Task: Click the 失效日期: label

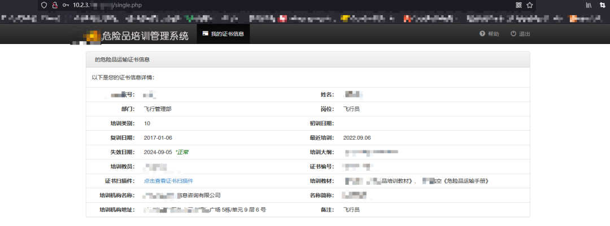Action: tap(122, 152)
